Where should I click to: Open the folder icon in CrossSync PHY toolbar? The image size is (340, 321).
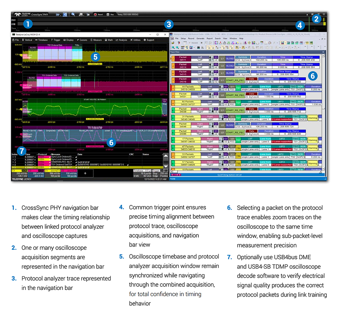(58, 15)
